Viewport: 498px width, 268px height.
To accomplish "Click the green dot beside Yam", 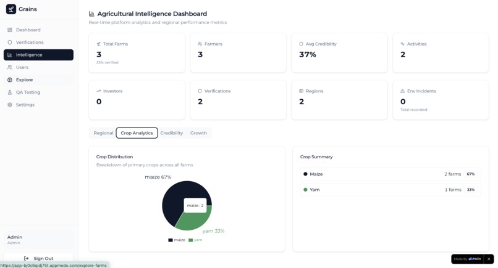I will tap(305, 189).
